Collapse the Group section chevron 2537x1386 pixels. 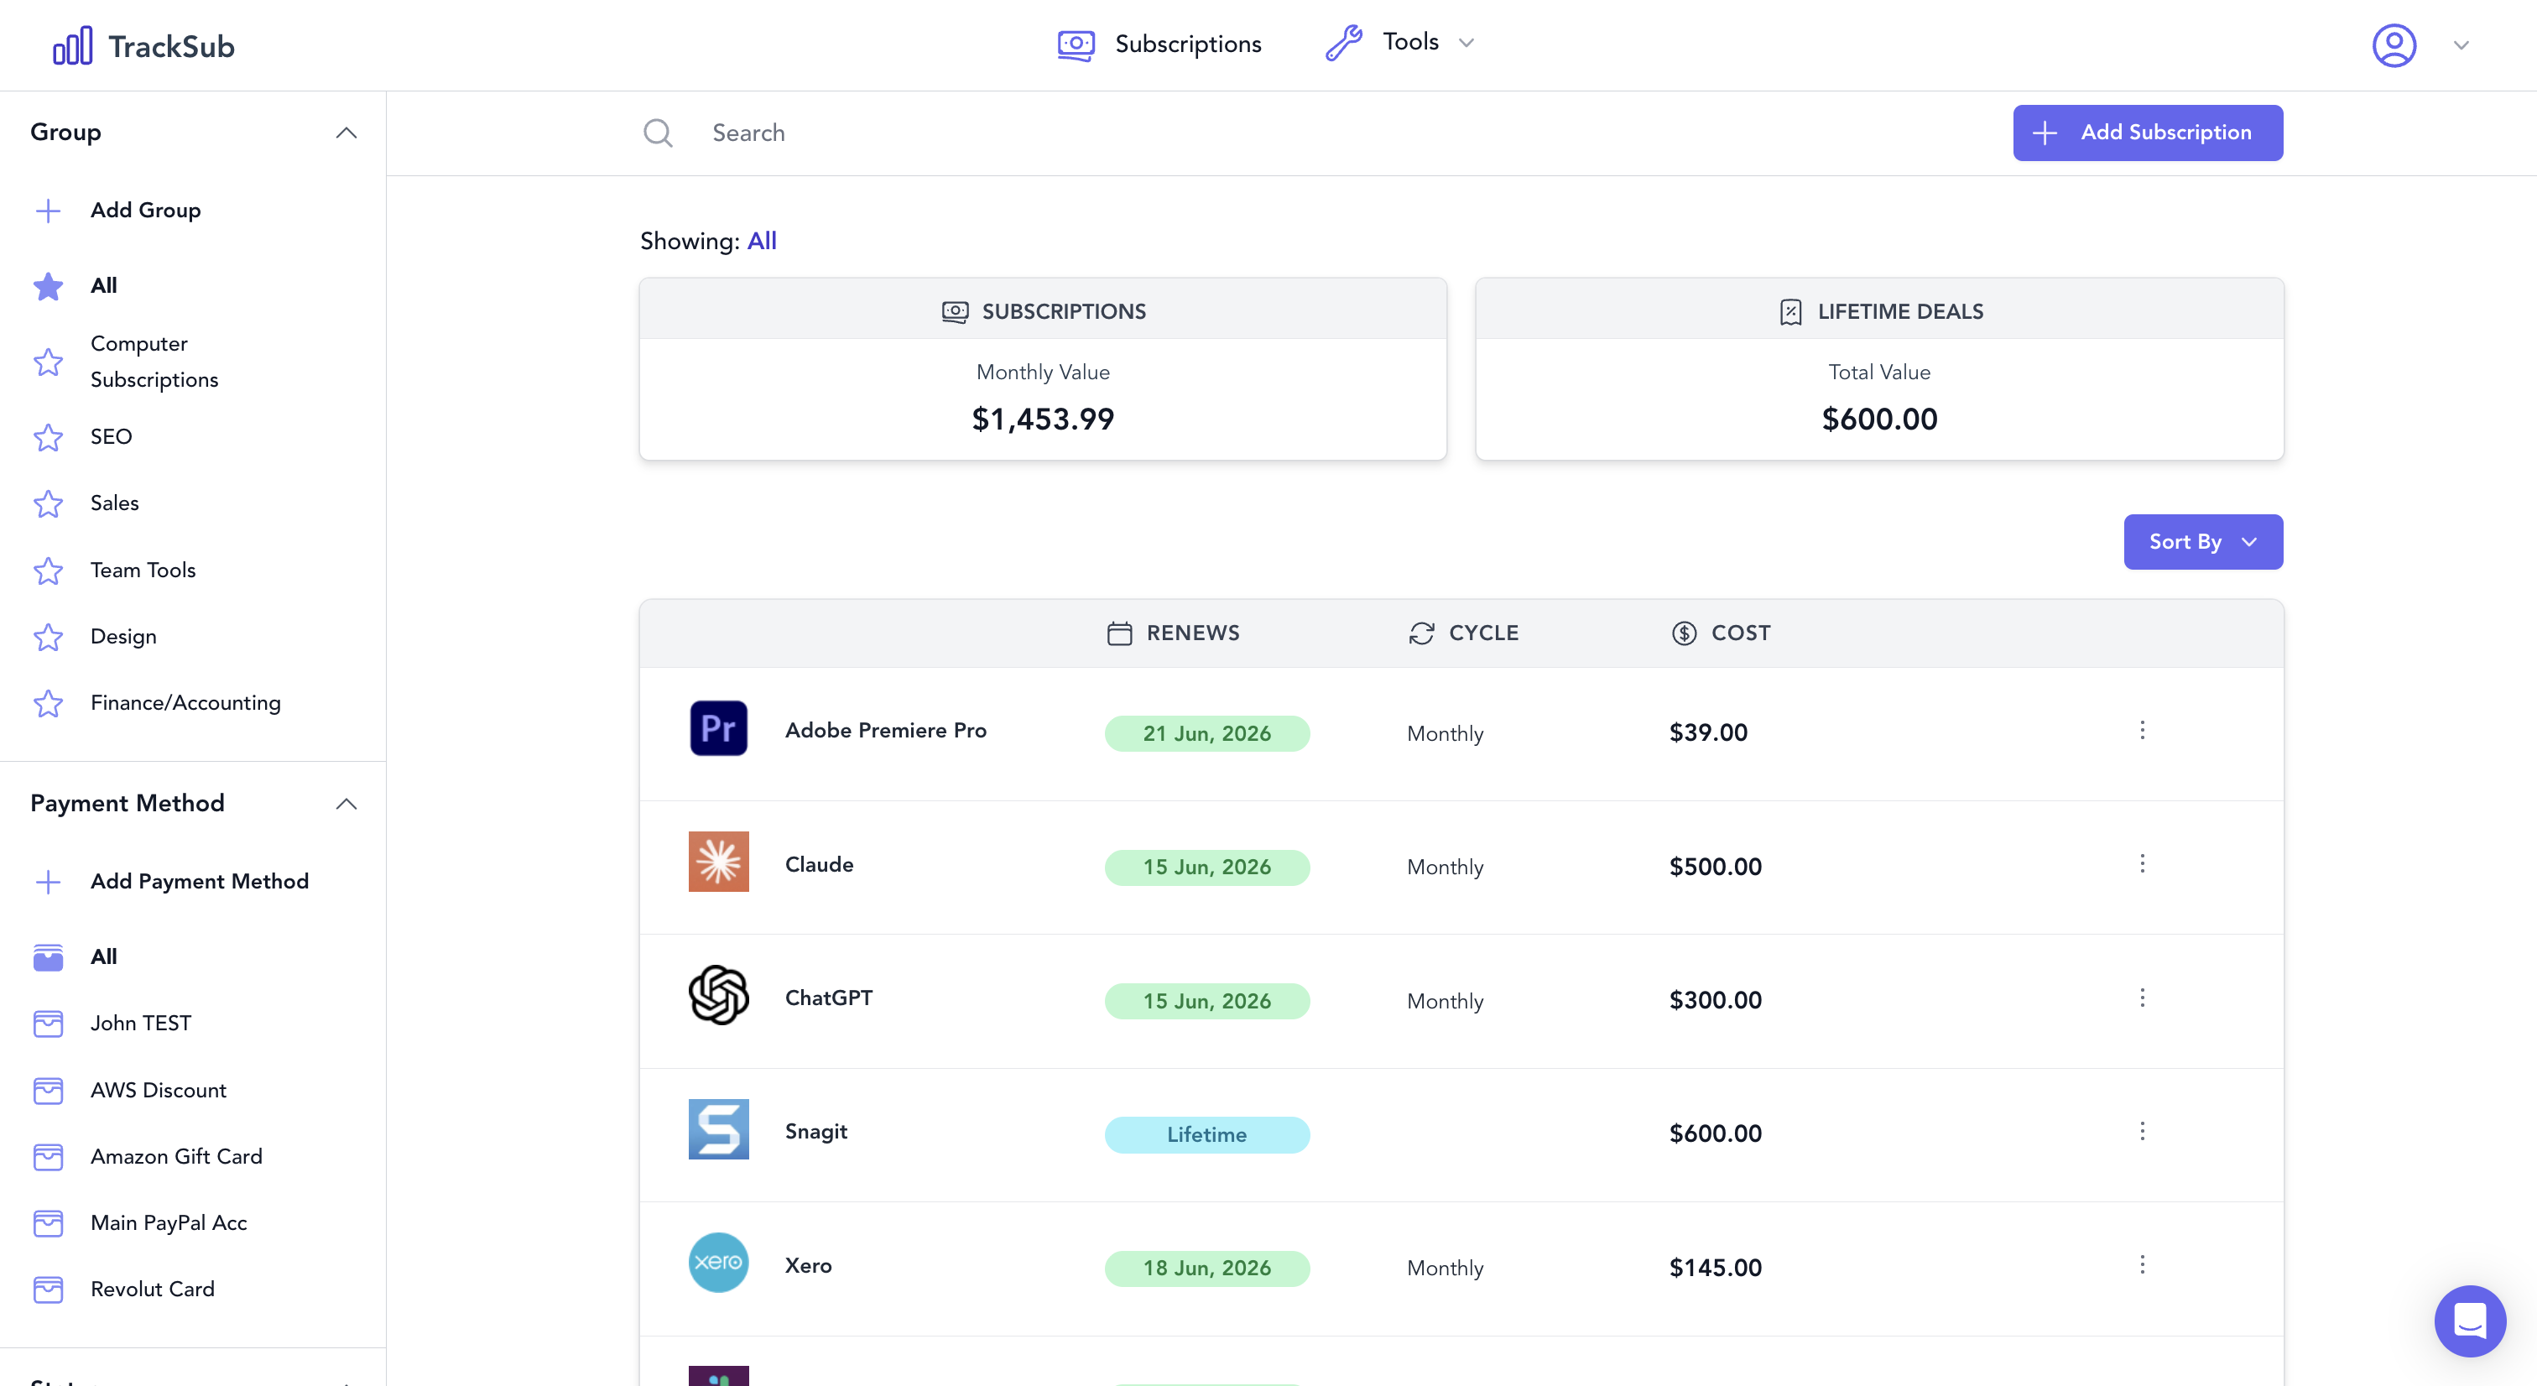(x=346, y=133)
